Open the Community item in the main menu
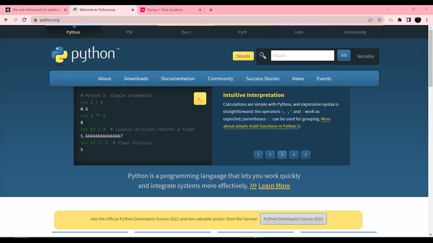The width and height of the screenshot is (433, 243). 221,79
